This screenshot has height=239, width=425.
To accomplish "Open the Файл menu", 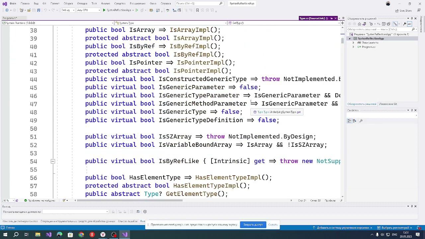I will [x=13, y=4].
